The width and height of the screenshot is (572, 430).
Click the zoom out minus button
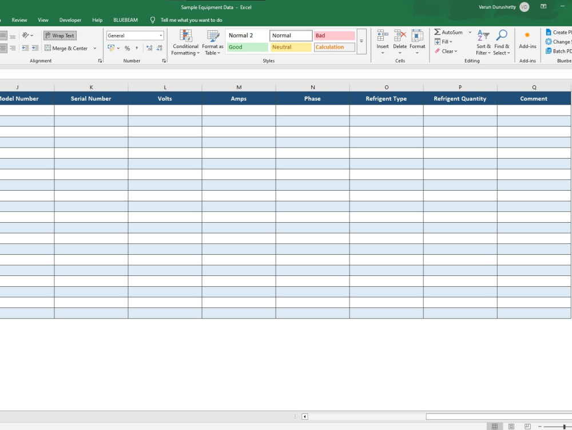click(x=539, y=427)
